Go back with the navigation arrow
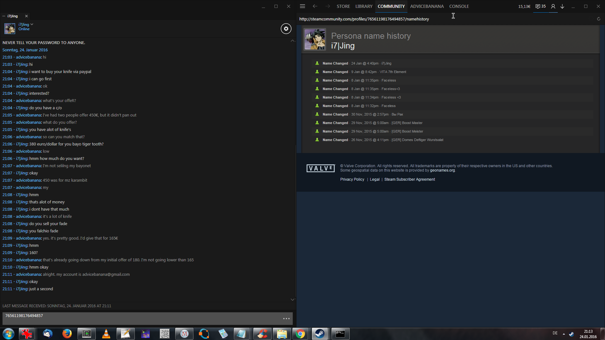Screen dimensions: 605x340 pos(315,6)
